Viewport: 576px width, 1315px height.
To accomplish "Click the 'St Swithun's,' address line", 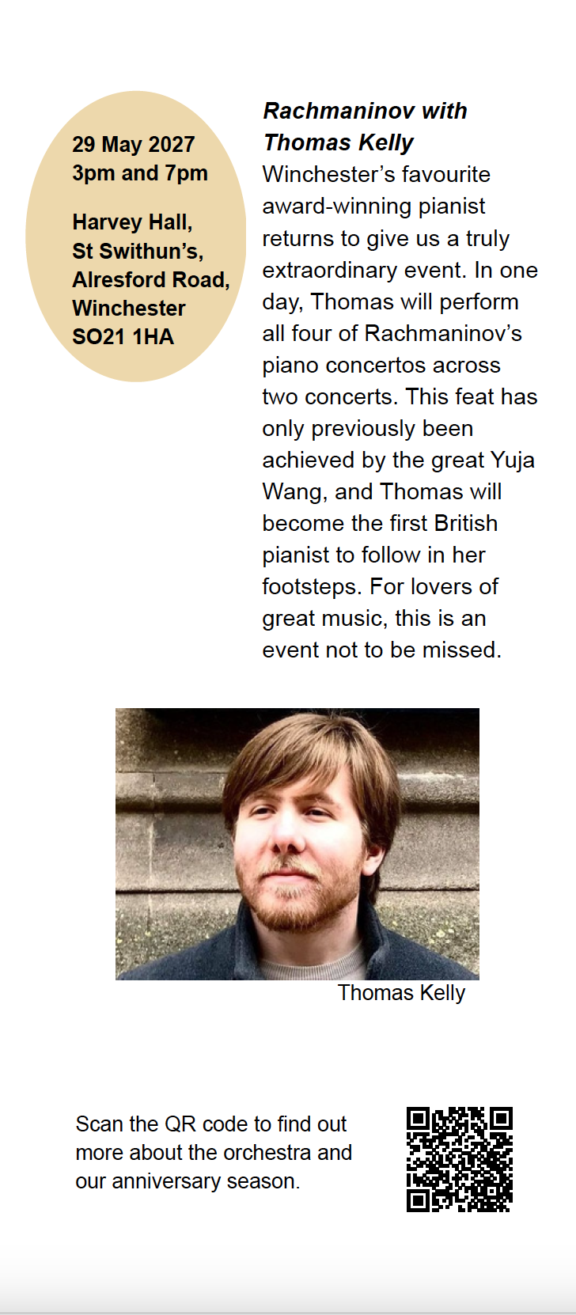I will [138, 251].
